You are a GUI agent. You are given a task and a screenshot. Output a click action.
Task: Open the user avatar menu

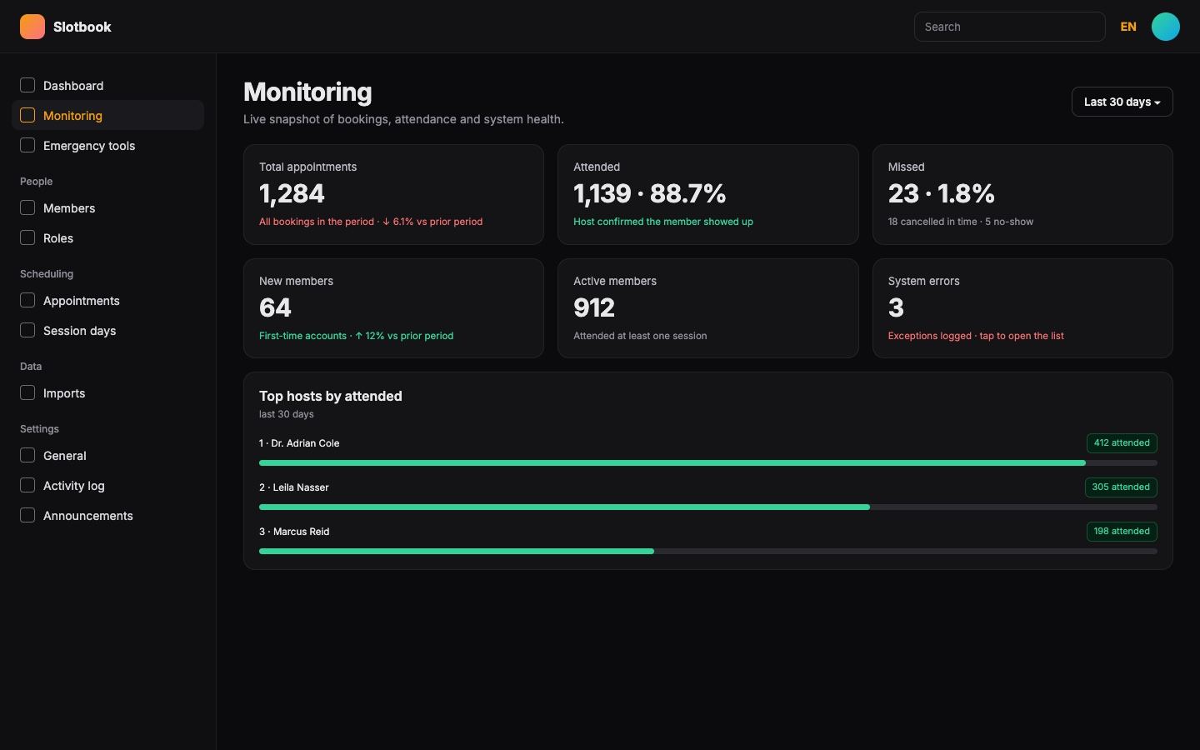tap(1165, 27)
